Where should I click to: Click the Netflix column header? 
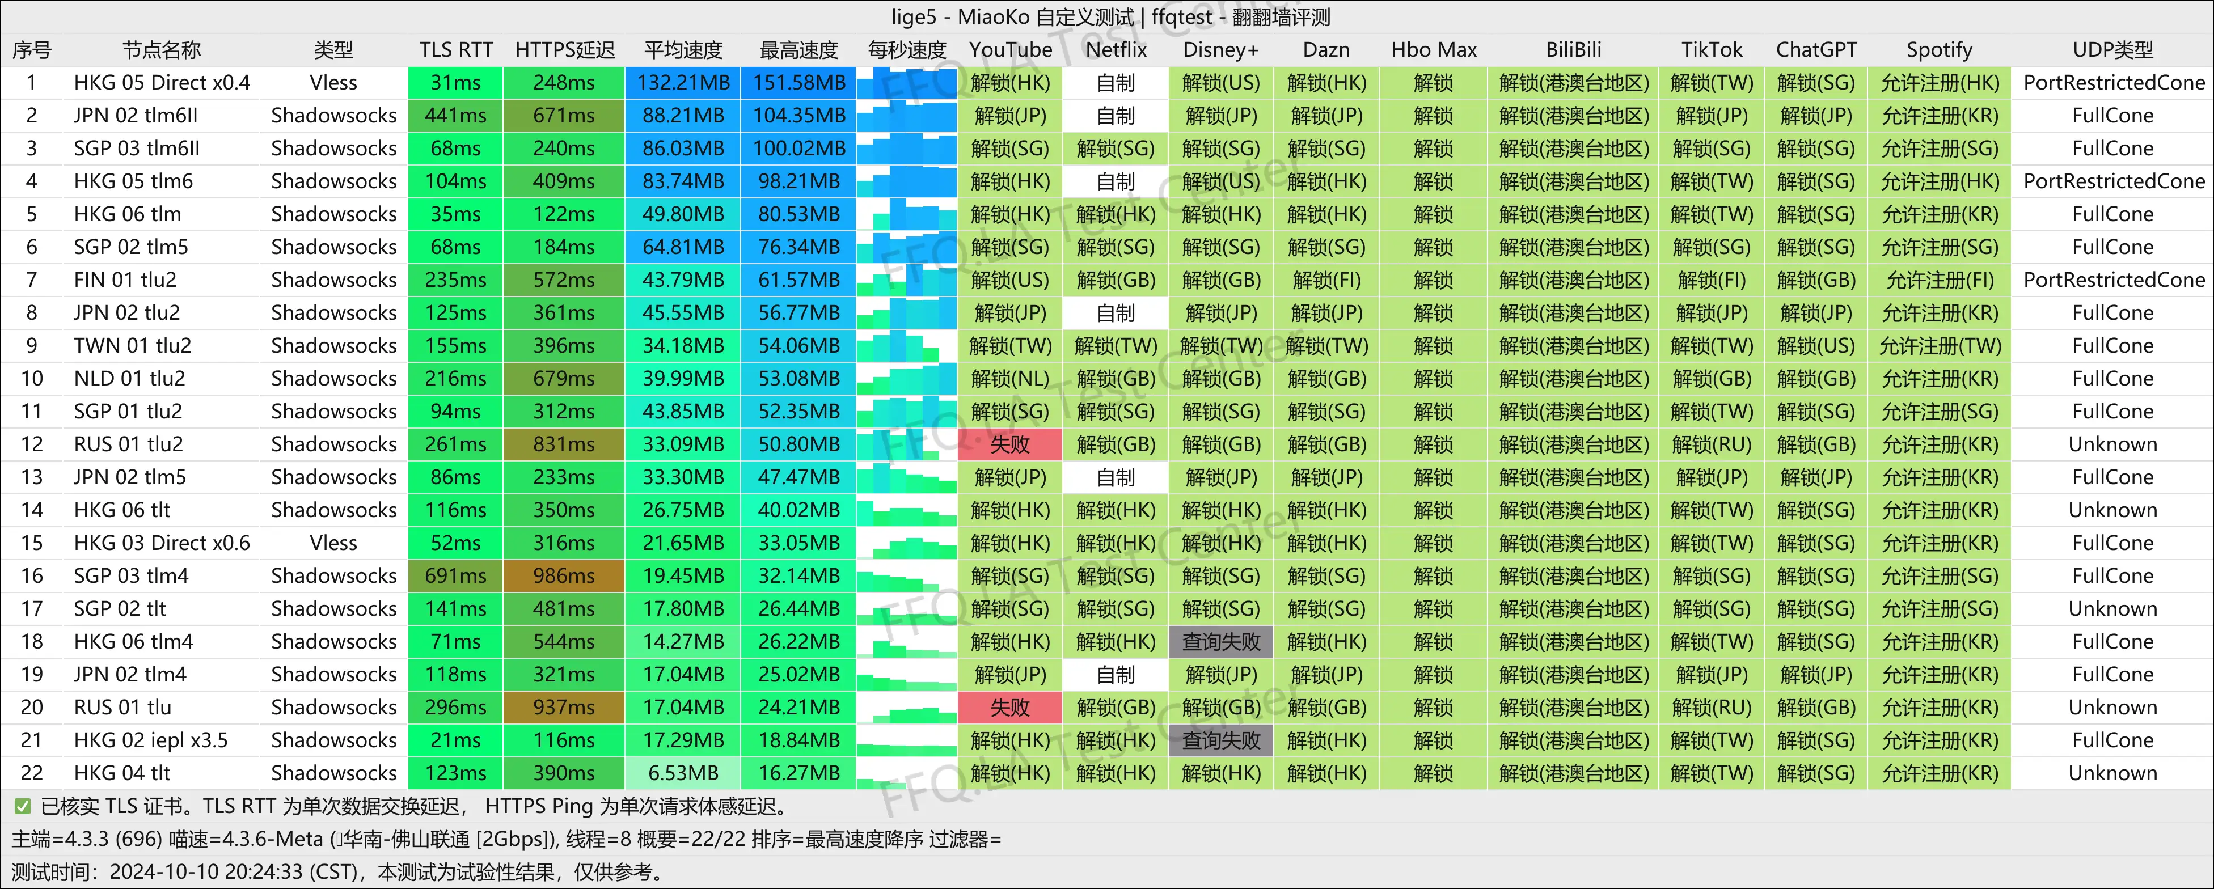click(x=1116, y=50)
